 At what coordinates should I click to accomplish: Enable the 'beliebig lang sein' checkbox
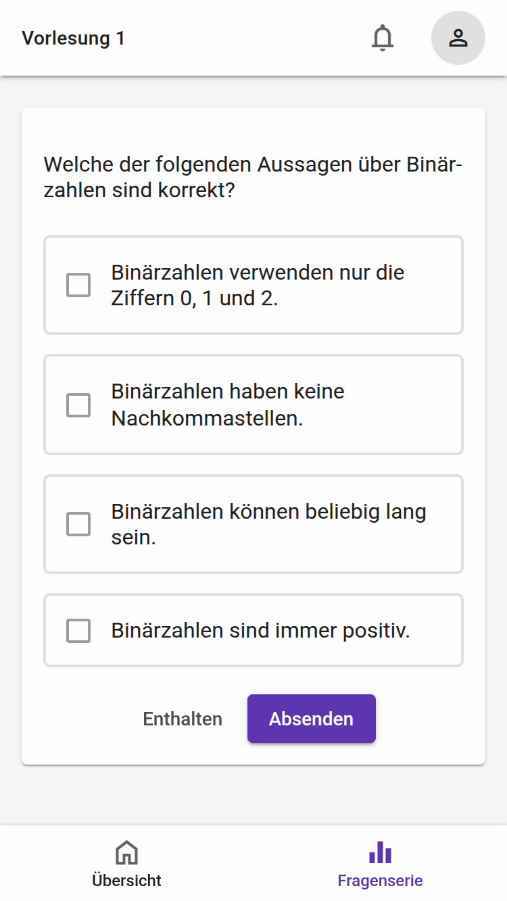[78, 523]
